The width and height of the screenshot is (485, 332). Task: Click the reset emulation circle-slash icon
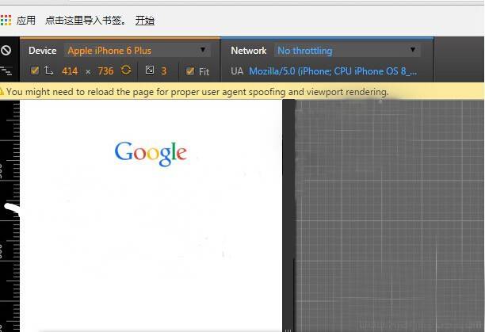pos(6,50)
